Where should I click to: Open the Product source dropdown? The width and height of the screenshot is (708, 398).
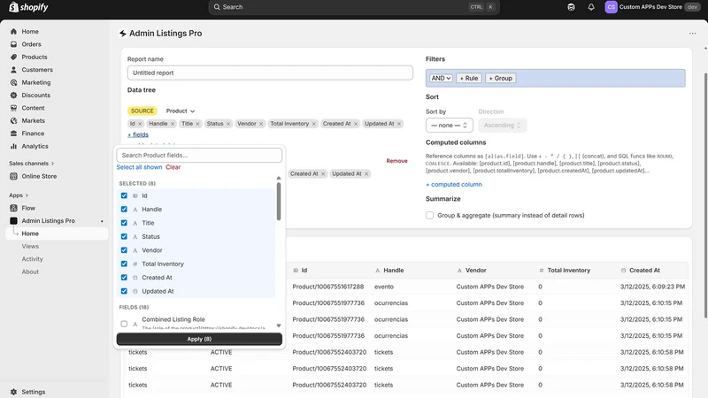(x=181, y=111)
